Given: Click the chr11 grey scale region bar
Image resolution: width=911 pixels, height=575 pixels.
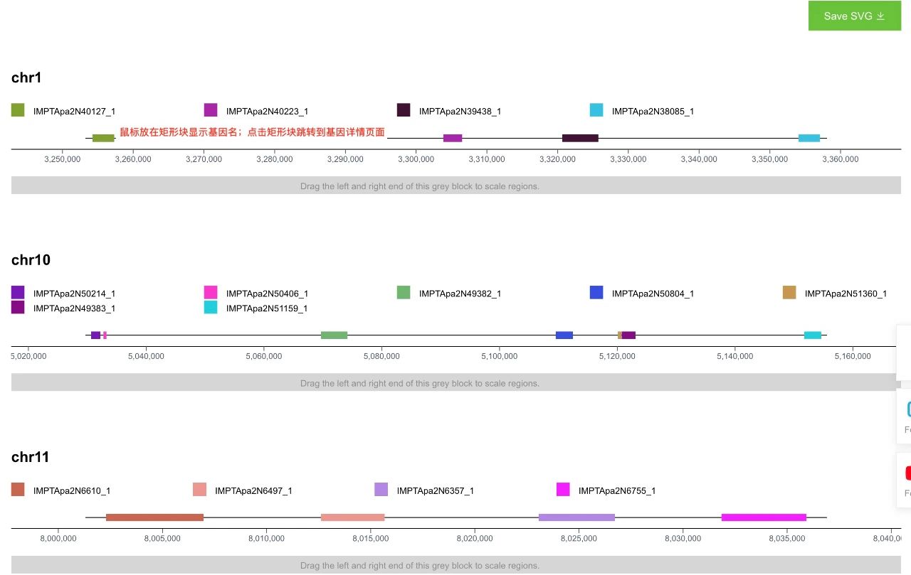Looking at the screenshot, I should (x=455, y=565).
